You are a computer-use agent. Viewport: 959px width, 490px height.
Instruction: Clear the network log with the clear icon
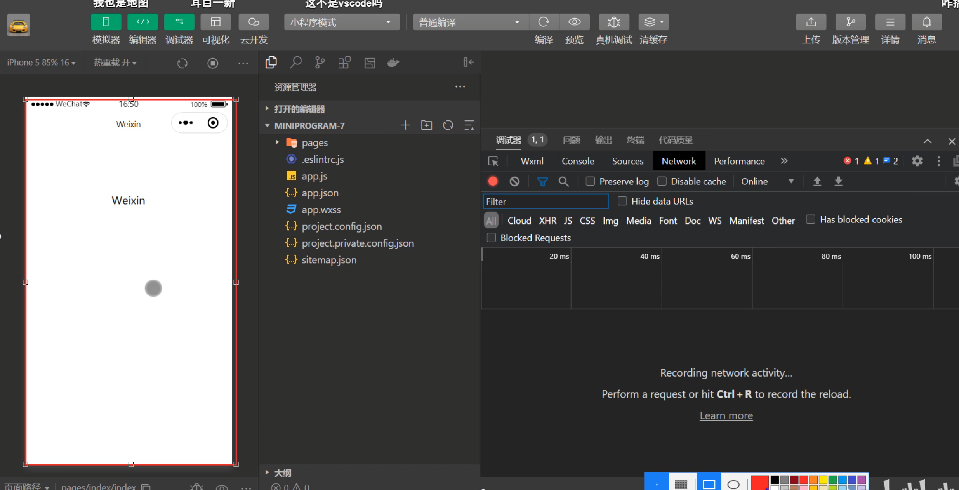(x=514, y=181)
